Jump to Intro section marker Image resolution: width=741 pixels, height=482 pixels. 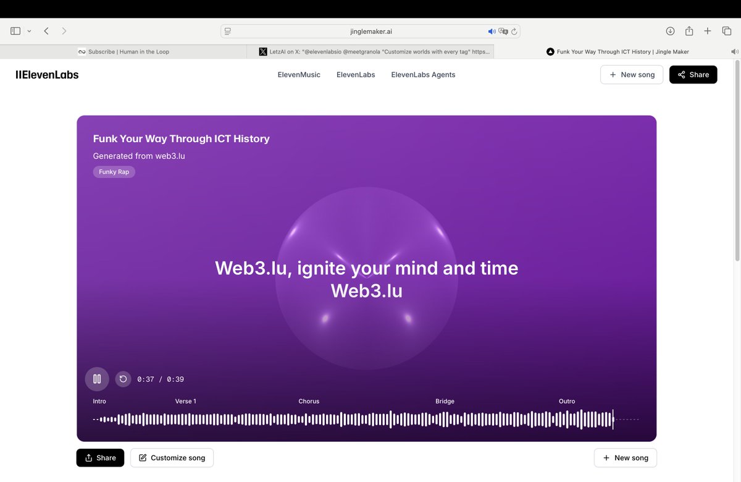click(99, 402)
